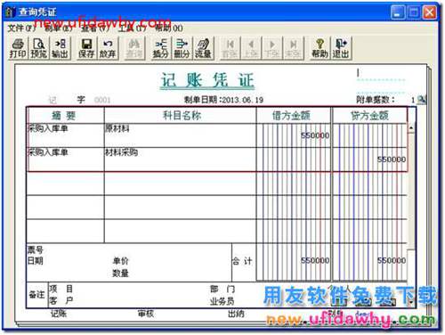445x335 pixels.
Task: Delete an entry line using 删分
Action: (x=182, y=48)
